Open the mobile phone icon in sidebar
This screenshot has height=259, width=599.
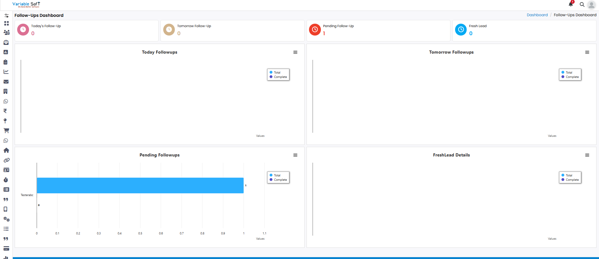[x=5, y=209]
